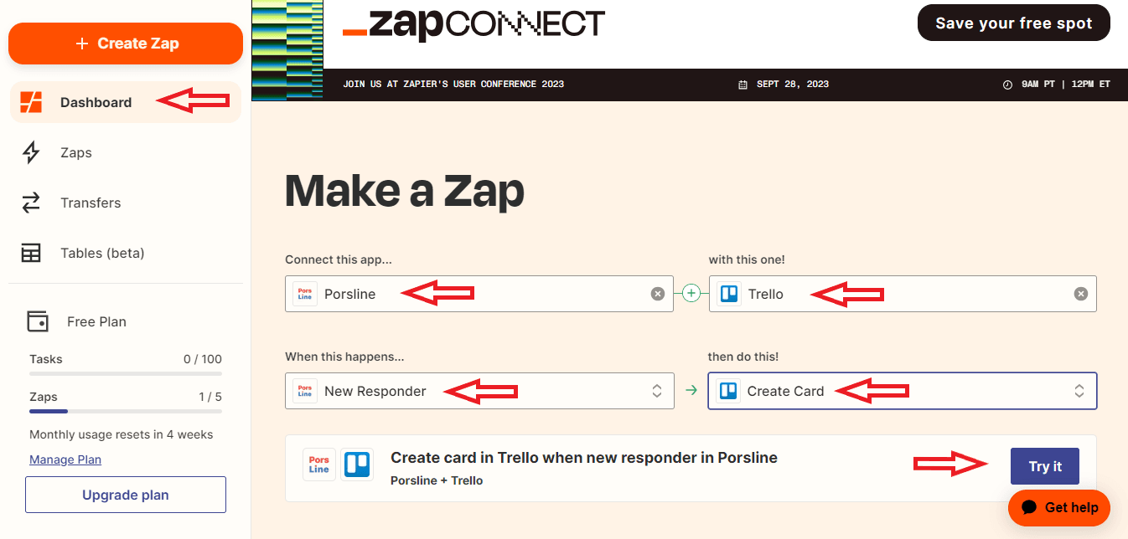Click the Tables (beta) grid icon
Image resolution: width=1128 pixels, height=539 pixels.
(x=31, y=253)
